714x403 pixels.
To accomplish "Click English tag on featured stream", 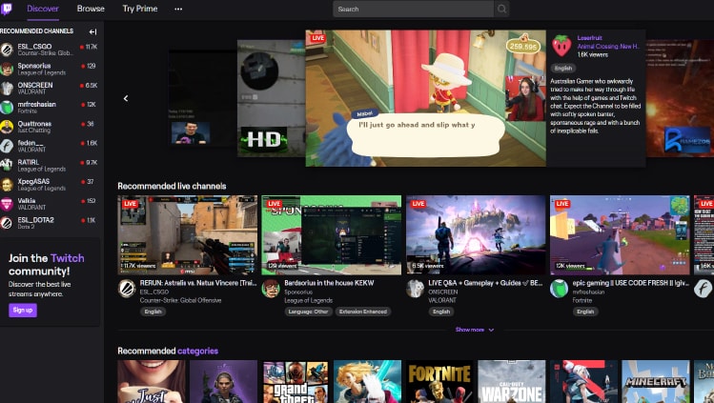I will tap(563, 69).
